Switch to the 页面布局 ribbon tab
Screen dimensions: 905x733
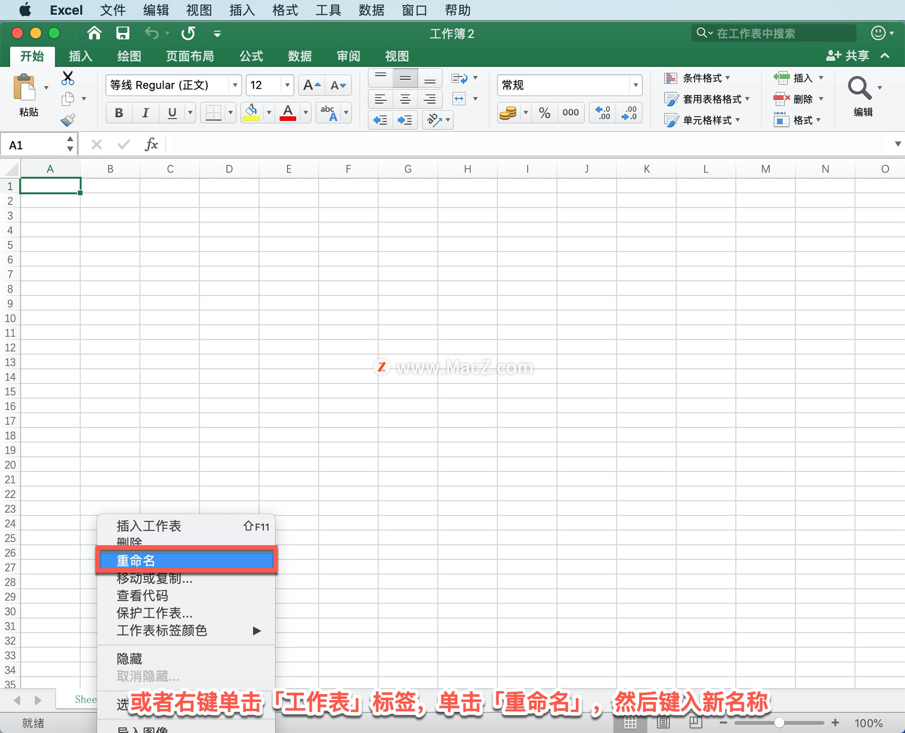click(189, 57)
